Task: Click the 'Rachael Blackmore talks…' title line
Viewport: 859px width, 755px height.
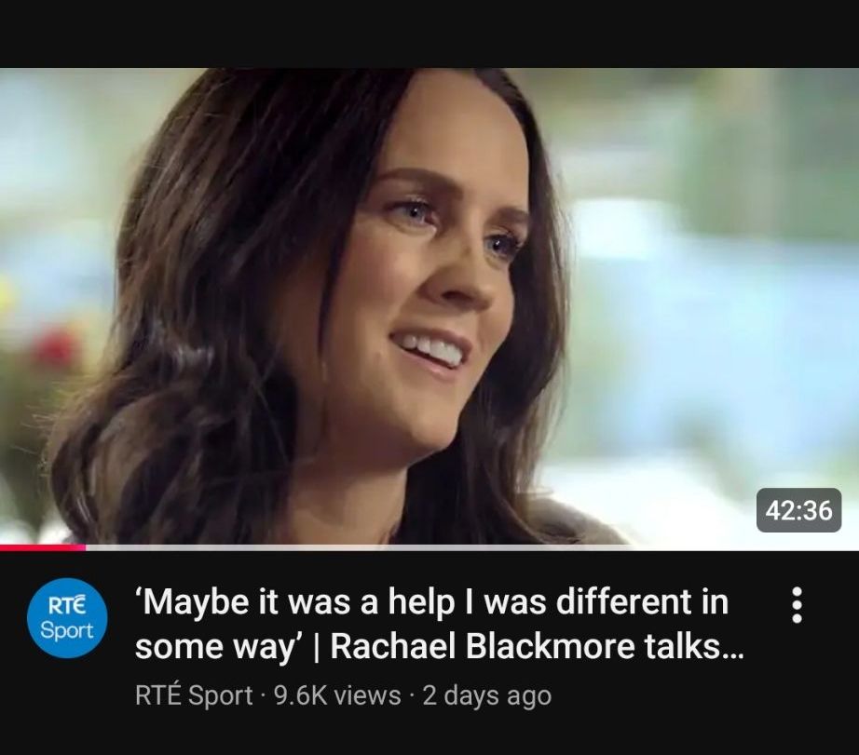Action: point(538,647)
